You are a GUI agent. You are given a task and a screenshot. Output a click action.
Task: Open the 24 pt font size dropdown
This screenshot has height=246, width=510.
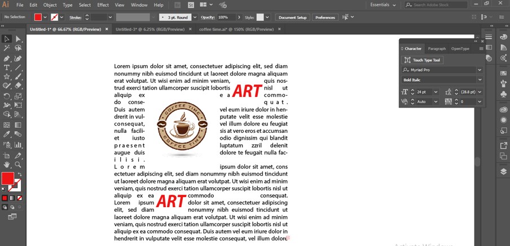[436, 92]
